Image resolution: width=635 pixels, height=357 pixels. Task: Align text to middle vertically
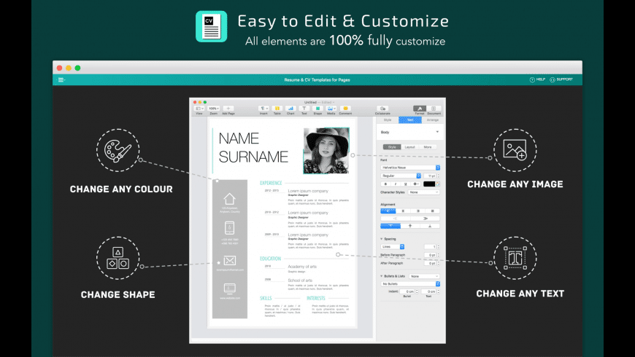(410, 226)
